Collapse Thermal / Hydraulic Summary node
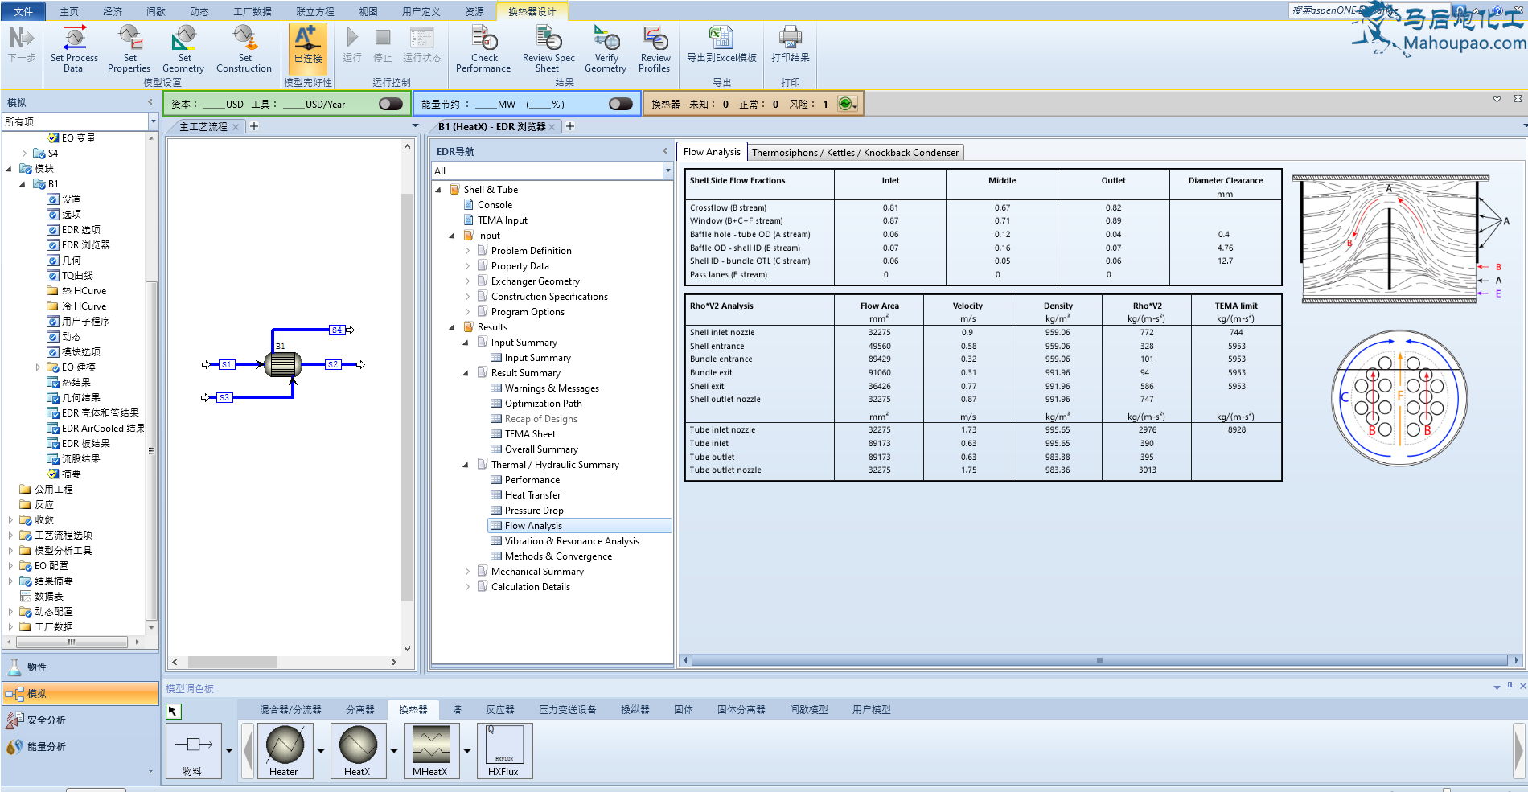The height and width of the screenshot is (792, 1528). (x=466, y=465)
